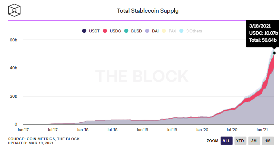Toggle USDT series in legend
The width and height of the screenshot is (279, 148).
click(x=91, y=31)
